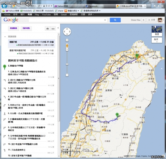This screenshot has height=159, width=166.
Task: Click the turn-left icon beside step 2
Action: click(x=5, y=80)
